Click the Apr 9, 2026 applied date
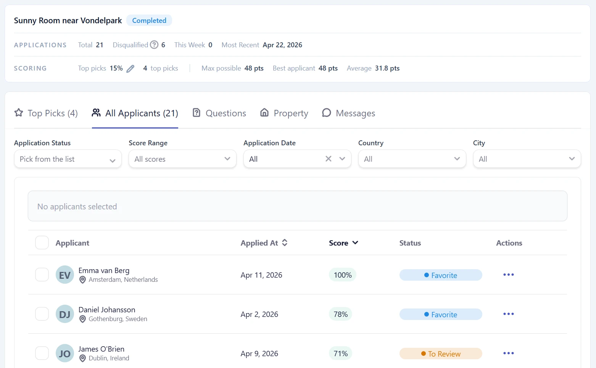The image size is (596, 368). (259, 354)
